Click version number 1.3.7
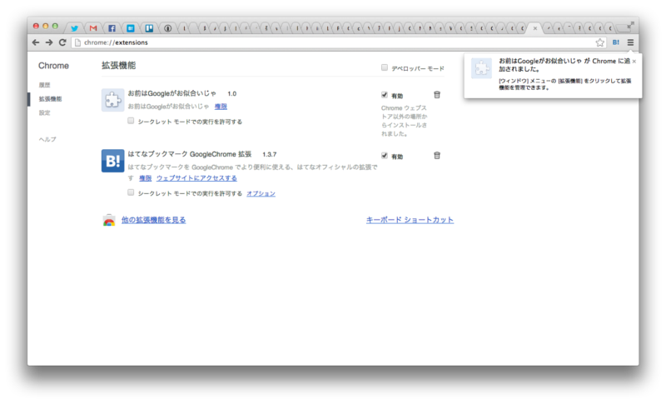This screenshot has height=404, width=666. pyautogui.click(x=269, y=155)
